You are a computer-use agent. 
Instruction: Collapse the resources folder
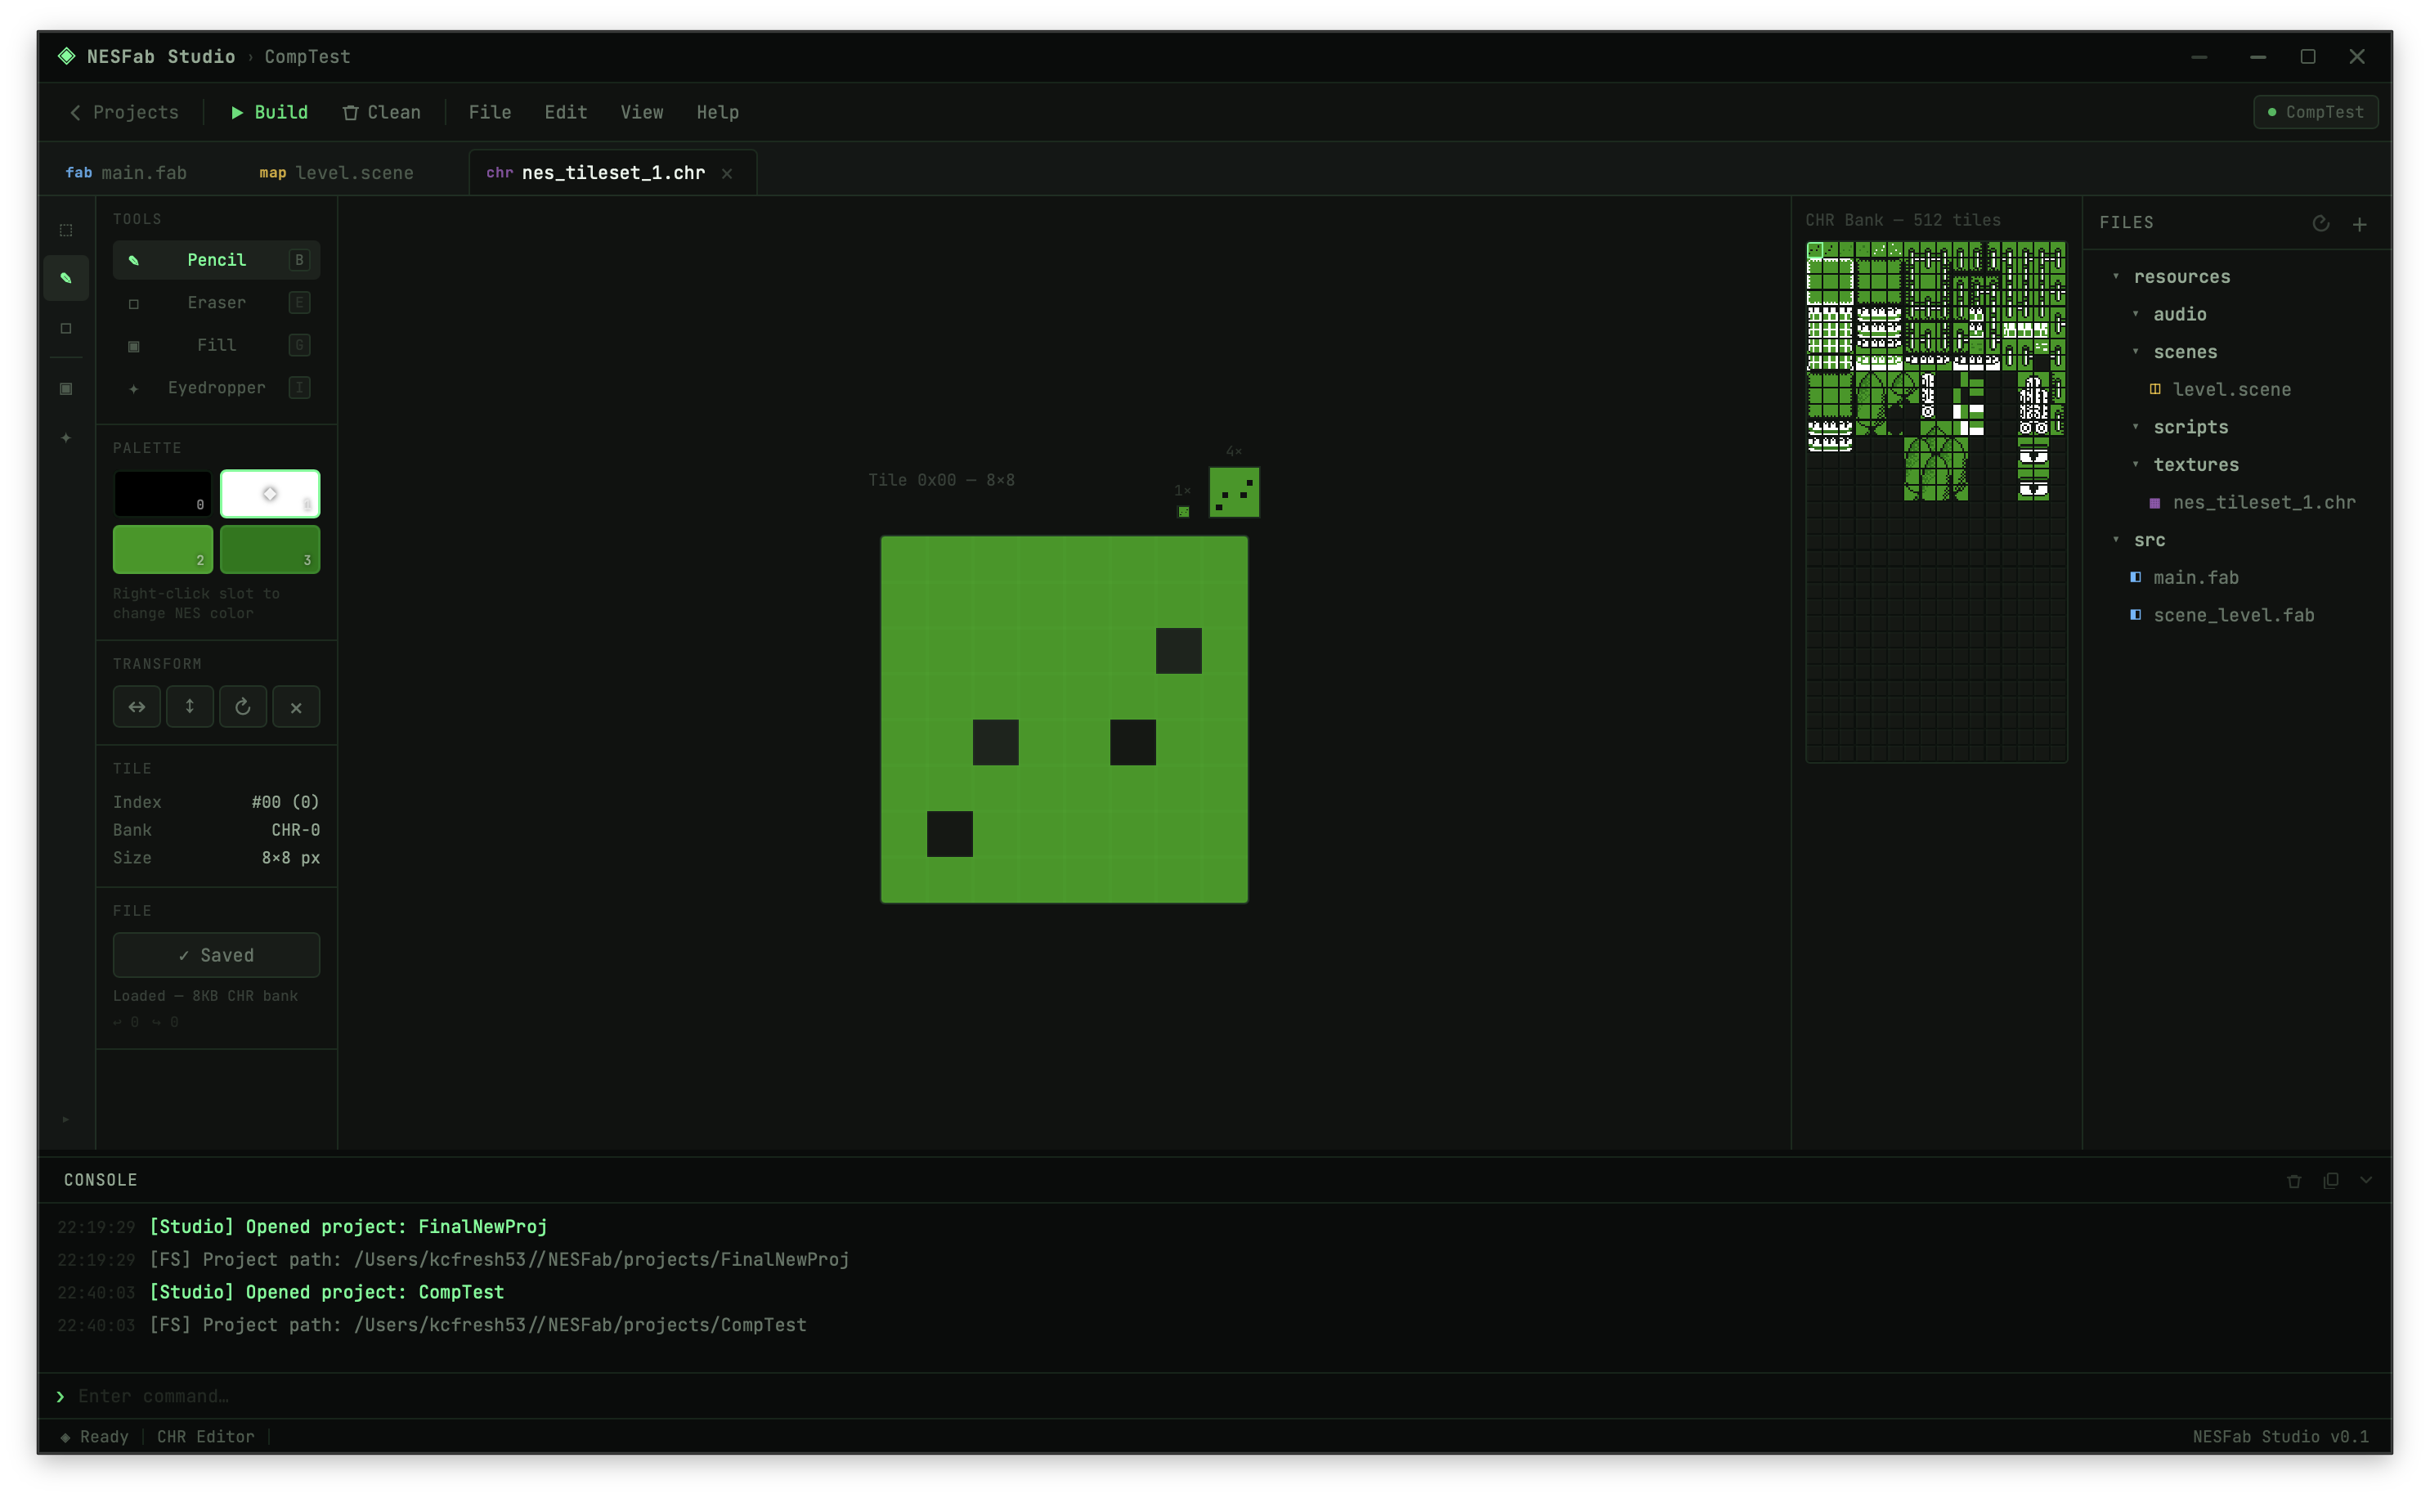2116,276
